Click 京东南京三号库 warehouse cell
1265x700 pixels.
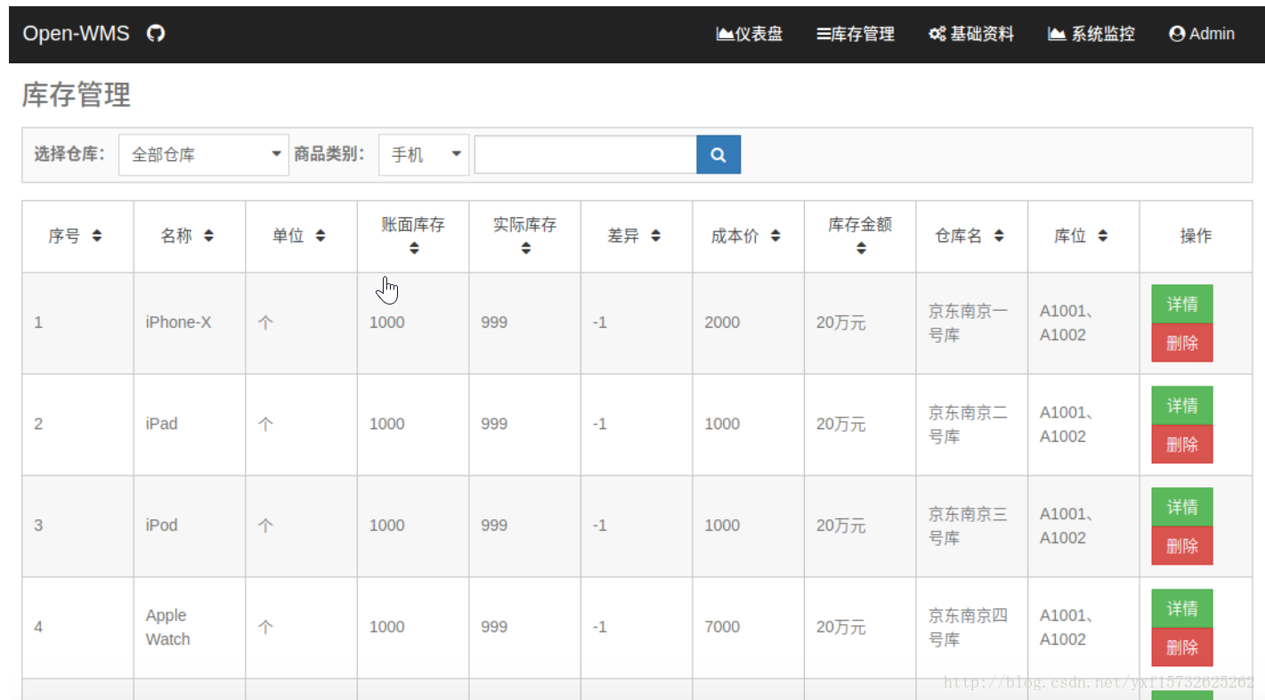pyautogui.click(x=972, y=526)
